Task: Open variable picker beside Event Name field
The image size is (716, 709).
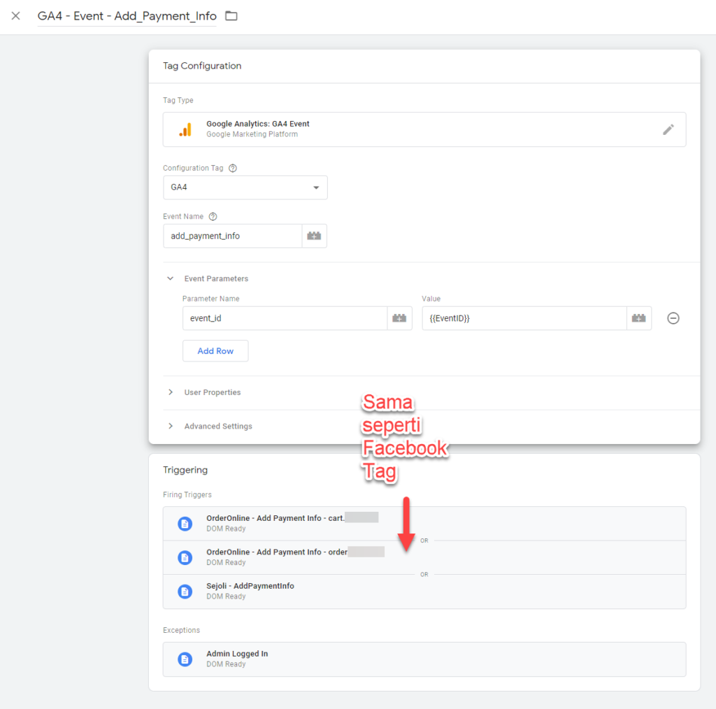Action: [x=314, y=236]
